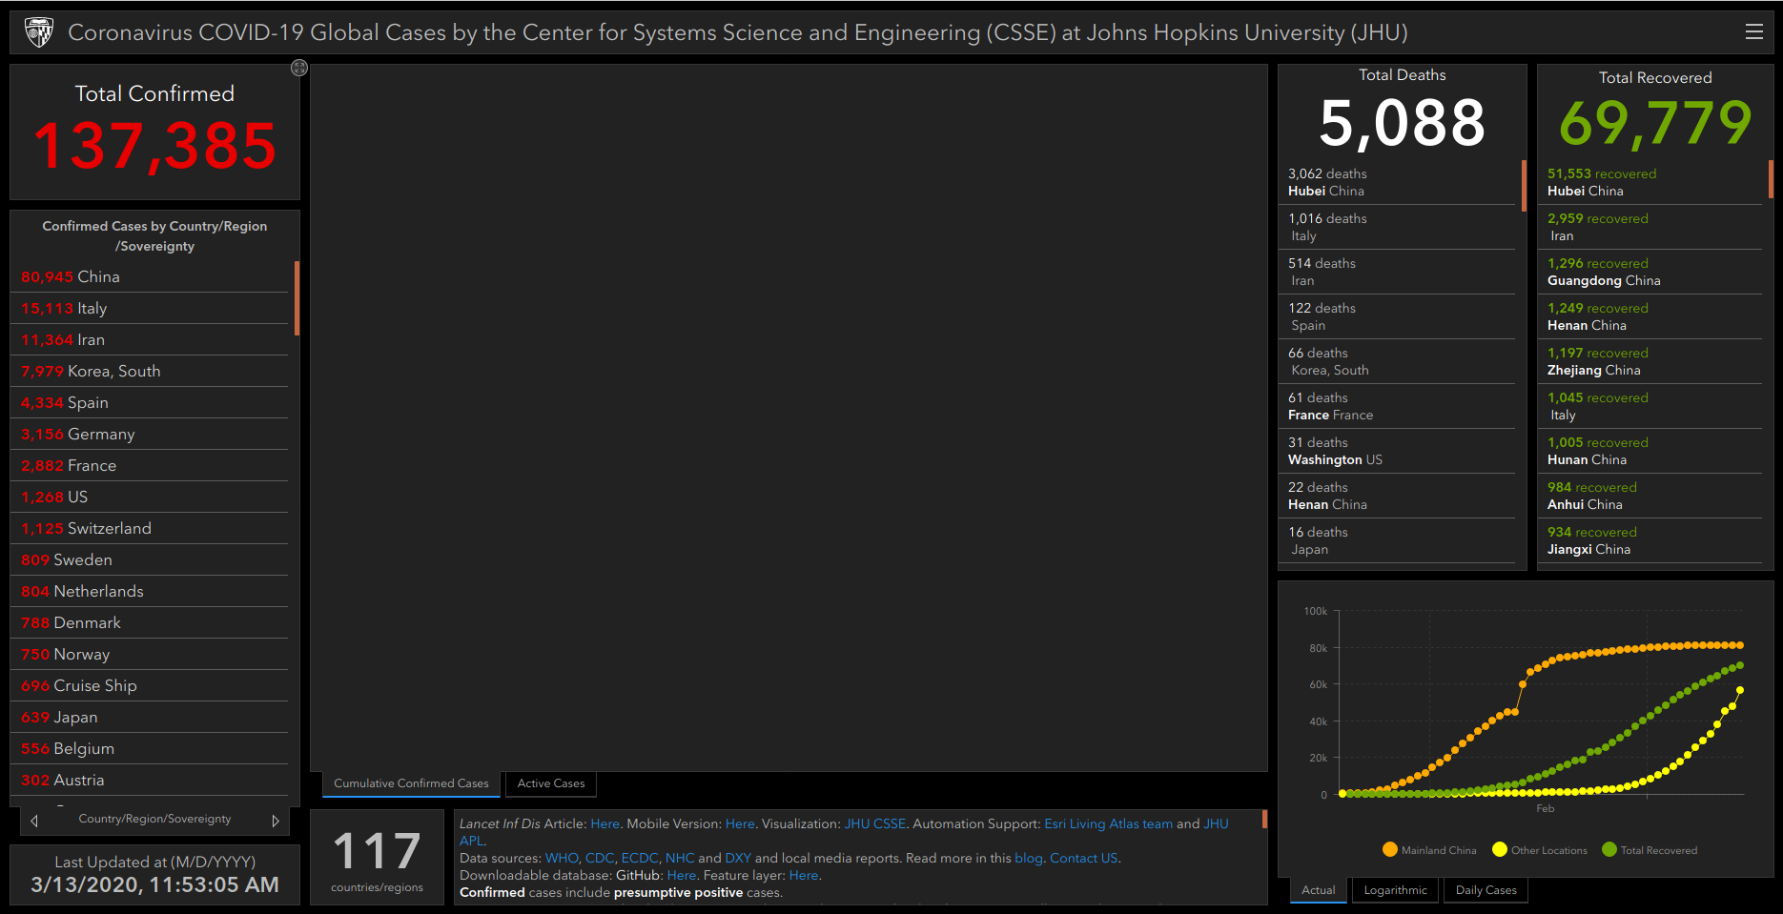The image size is (1783, 914).
Task: Open the NHC data source link
Action: point(680,858)
